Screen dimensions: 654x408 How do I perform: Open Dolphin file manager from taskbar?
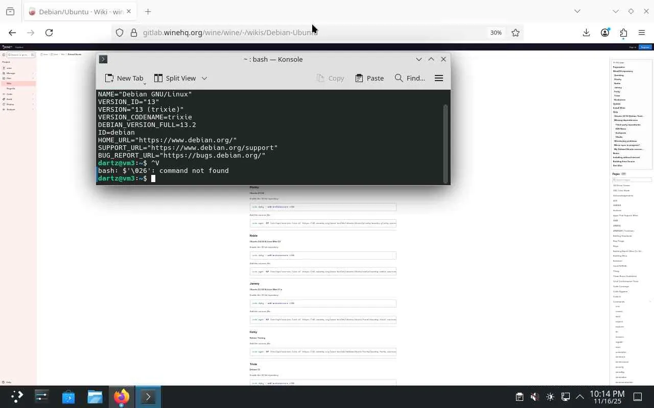tap(95, 397)
